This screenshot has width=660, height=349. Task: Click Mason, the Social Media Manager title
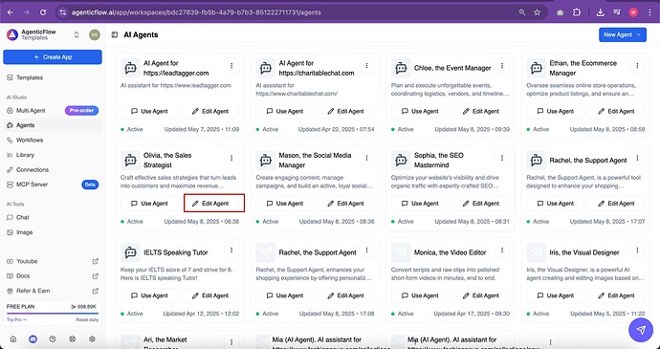[315, 161]
